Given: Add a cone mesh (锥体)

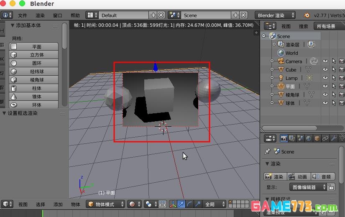Looking at the screenshot, I should (x=34, y=97).
